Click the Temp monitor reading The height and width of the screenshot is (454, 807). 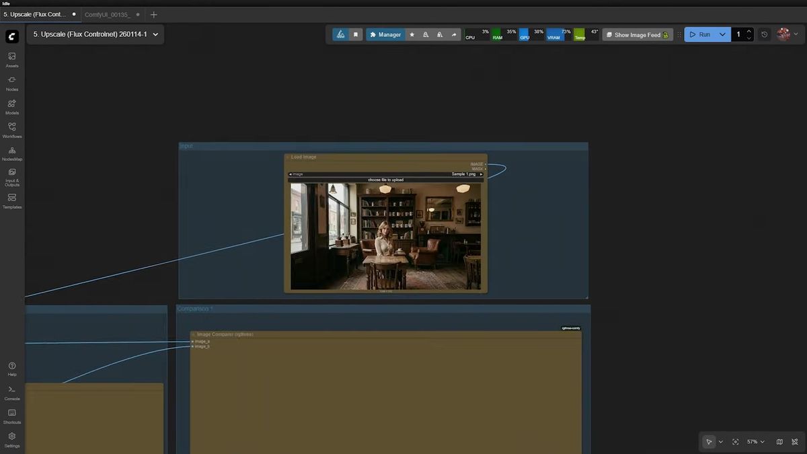coord(586,34)
